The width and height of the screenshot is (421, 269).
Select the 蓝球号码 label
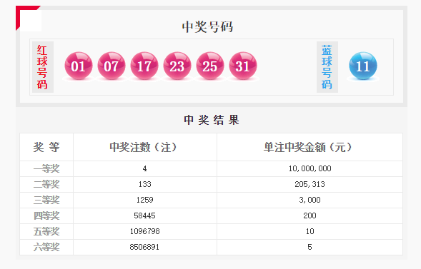[x=327, y=67]
